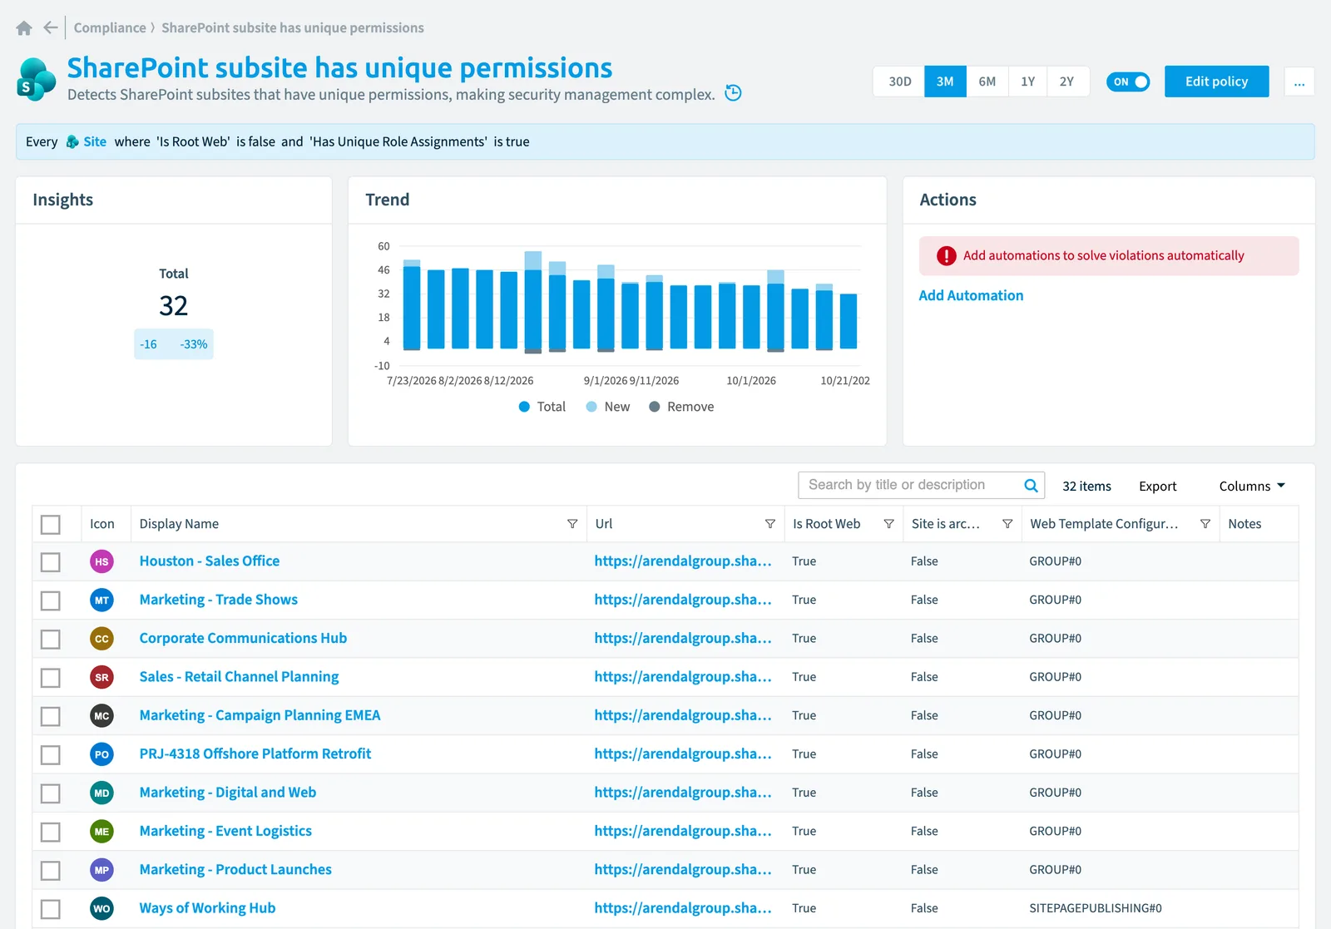Open the Url column filter
The height and width of the screenshot is (929, 1331).
point(770,524)
